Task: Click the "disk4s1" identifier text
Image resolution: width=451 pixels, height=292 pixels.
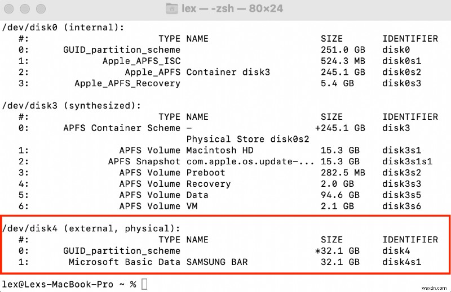Action: (x=402, y=262)
